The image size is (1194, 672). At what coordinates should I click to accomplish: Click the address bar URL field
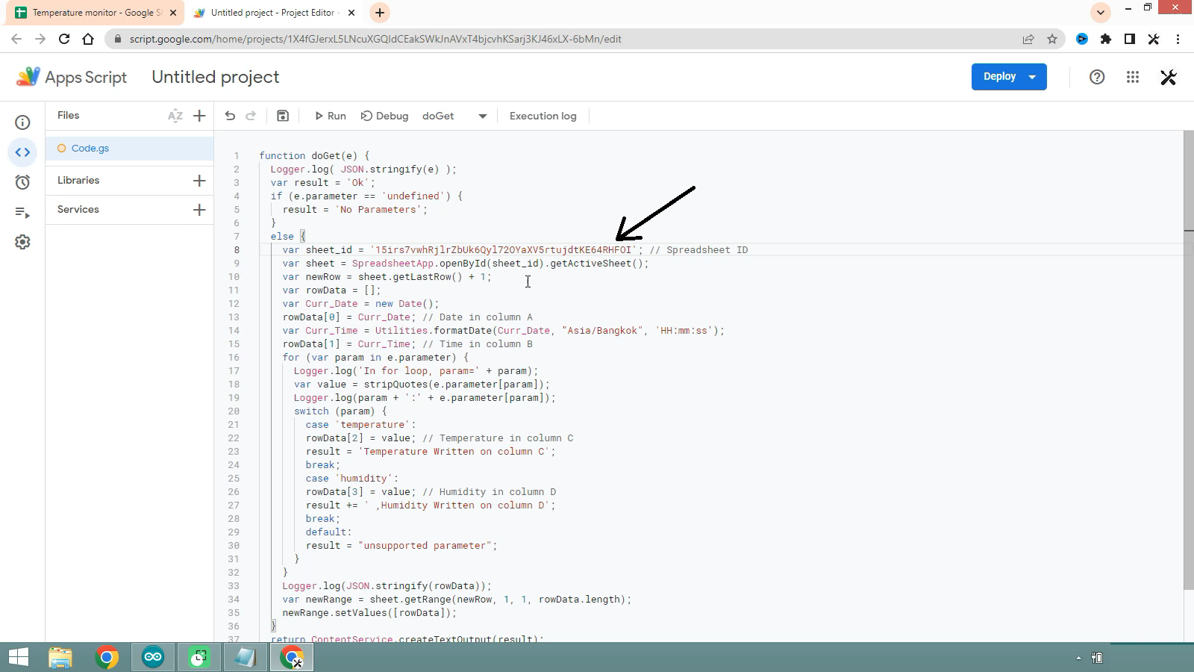[x=567, y=39]
